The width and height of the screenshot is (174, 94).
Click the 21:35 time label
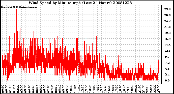[x=143, y=89]
